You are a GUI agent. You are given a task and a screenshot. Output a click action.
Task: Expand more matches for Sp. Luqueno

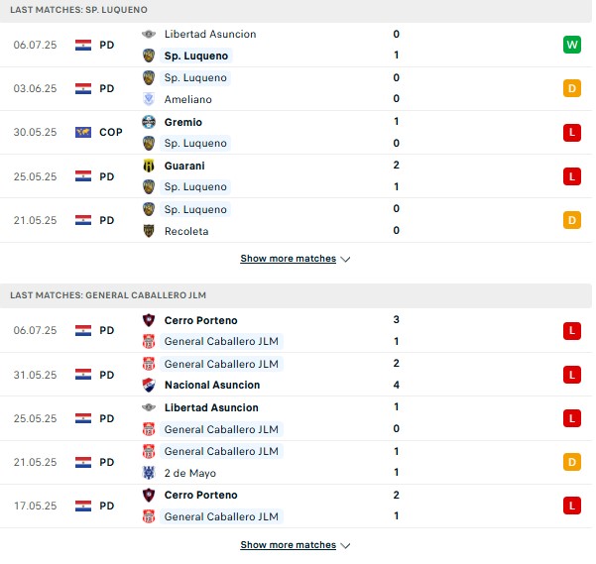296,259
